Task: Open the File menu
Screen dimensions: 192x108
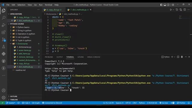Action: (8, 5)
